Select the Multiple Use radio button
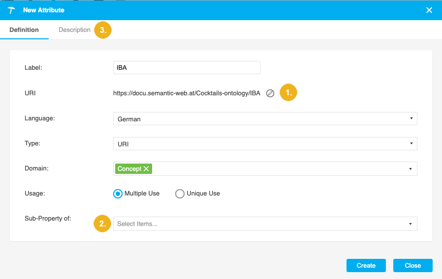442x279 pixels. click(x=118, y=194)
